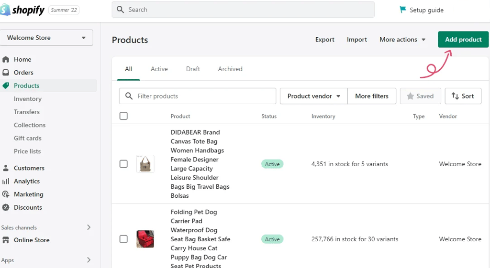Click the green Add product button
The image size is (490, 268).
tap(463, 39)
